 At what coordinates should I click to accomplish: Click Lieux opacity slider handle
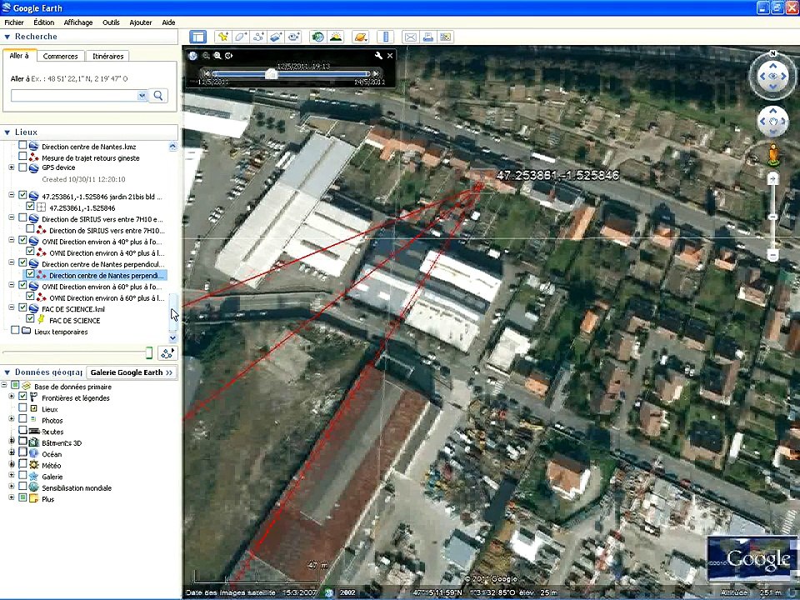point(149,352)
